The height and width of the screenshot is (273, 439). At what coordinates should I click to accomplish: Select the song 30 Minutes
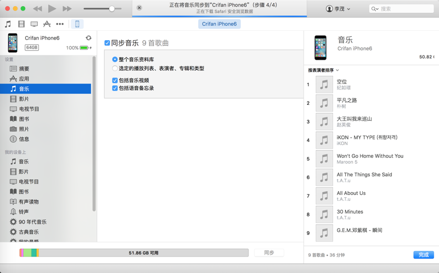pyautogui.click(x=372, y=214)
